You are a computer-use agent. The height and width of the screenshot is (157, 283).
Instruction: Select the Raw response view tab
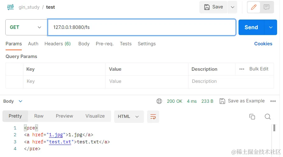[x=39, y=116]
